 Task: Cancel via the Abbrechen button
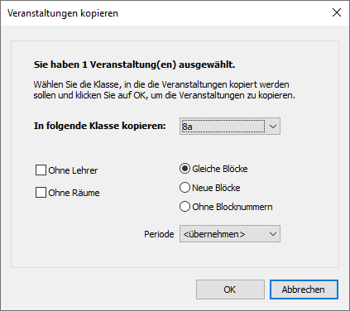[304, 289]
